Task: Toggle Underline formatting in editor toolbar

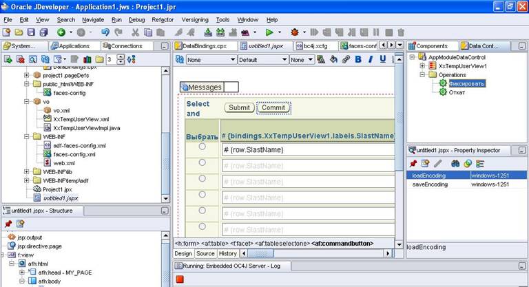Action: point(382,60)
